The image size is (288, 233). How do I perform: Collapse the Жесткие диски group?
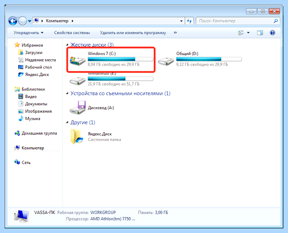click(67, 45)
